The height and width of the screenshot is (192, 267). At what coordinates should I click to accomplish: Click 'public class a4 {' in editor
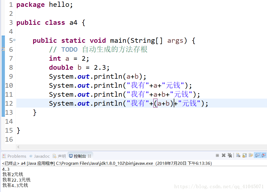[x=51, y=23]
